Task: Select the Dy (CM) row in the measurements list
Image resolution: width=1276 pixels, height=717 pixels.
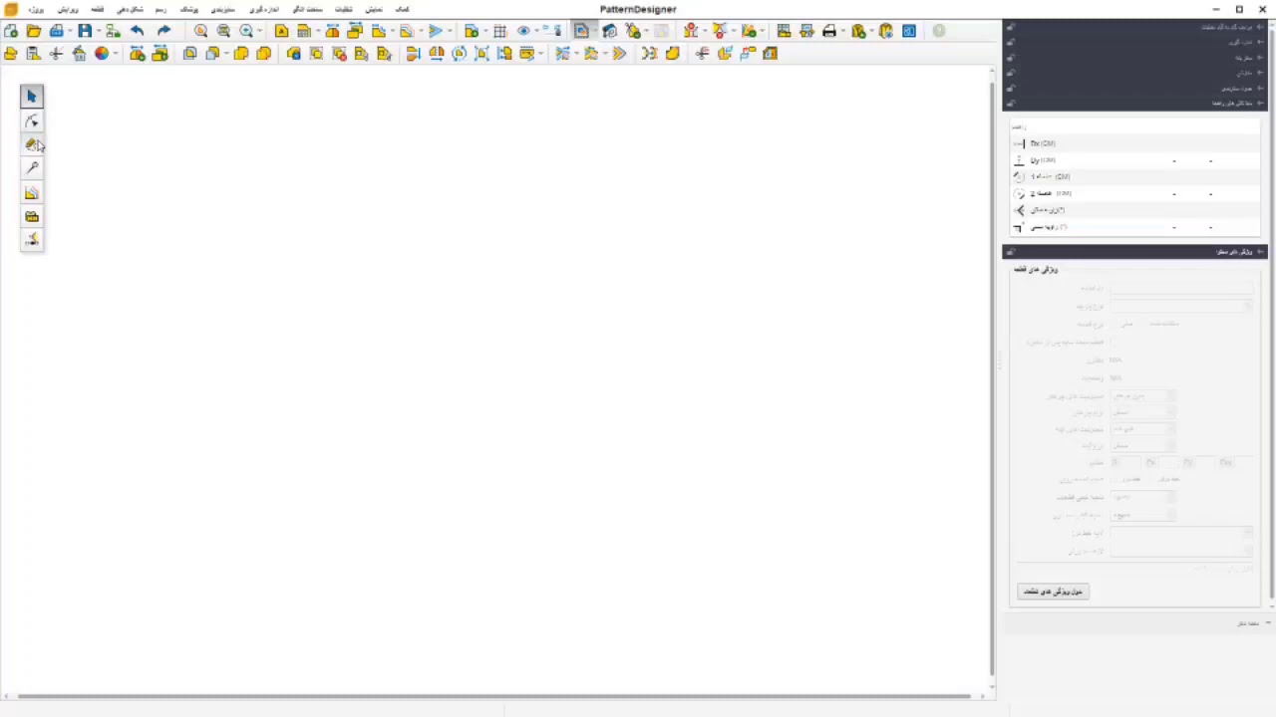Action: (x=1135, y=160)
